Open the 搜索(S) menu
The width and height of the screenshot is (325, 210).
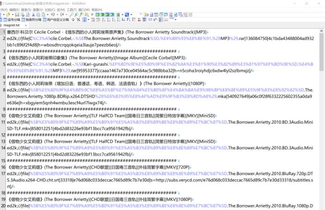pos(26,10)
